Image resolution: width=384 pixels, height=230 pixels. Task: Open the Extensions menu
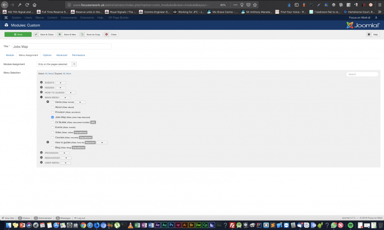[x=87, y=18]
